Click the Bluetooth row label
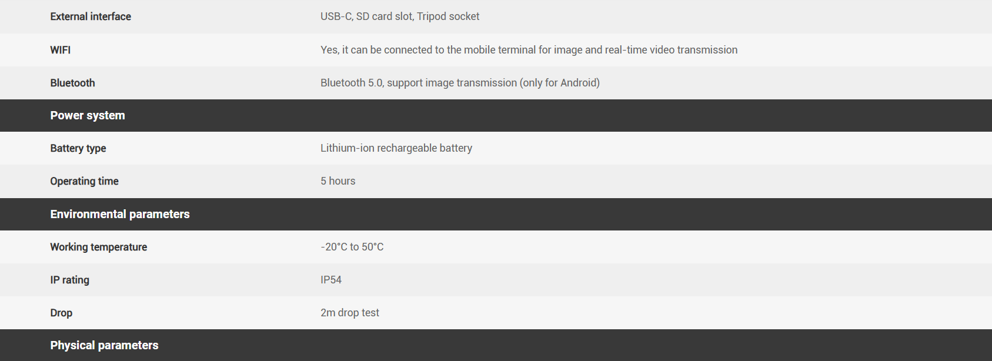This screenshot has height=361, width=992. tap(72, 83)
